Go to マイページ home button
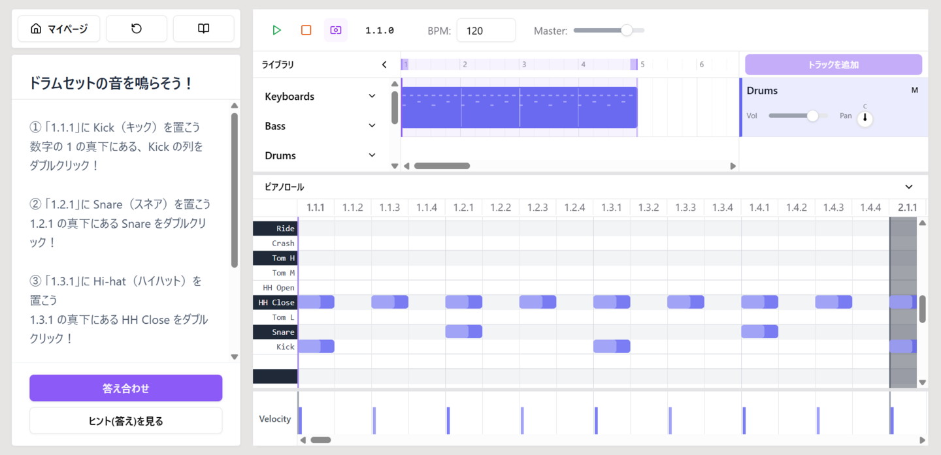941x455 pixels. (59, 29)
